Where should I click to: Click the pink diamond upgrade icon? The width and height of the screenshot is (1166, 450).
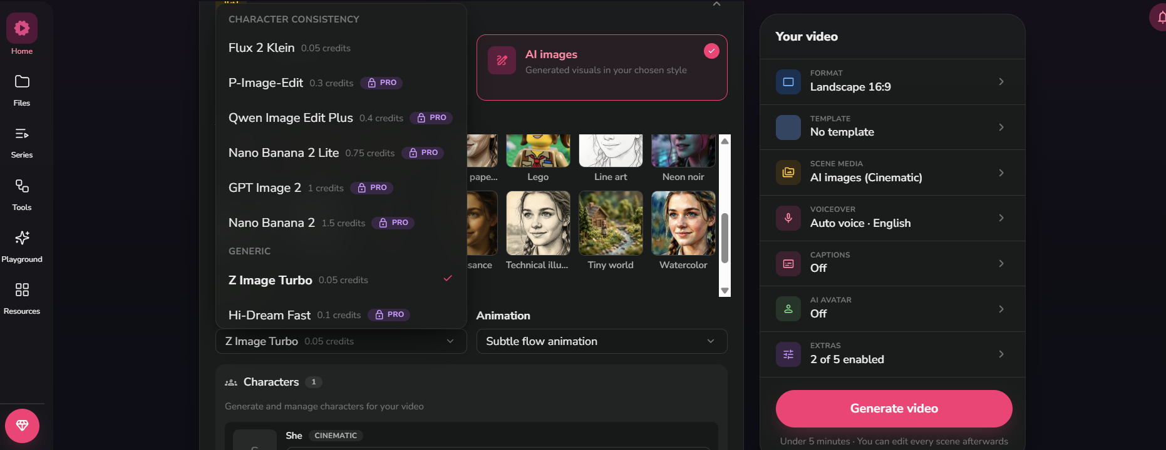coord(22,426)
